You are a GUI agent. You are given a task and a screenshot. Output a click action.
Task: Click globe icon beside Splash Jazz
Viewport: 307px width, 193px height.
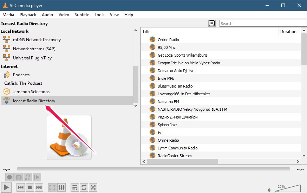click(x=152, y=124)
